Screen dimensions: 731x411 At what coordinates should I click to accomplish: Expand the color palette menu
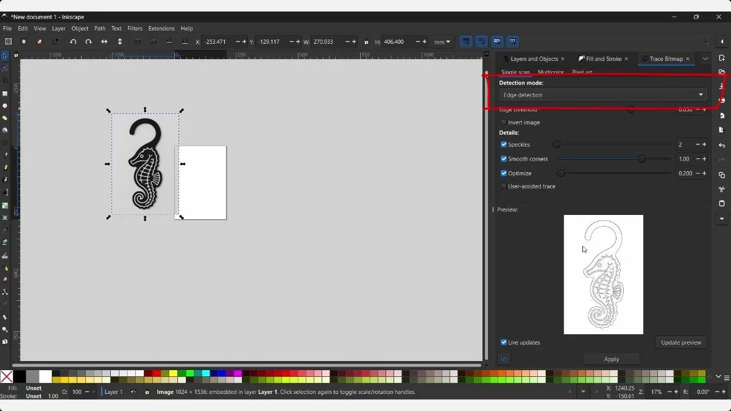(727, 378)
